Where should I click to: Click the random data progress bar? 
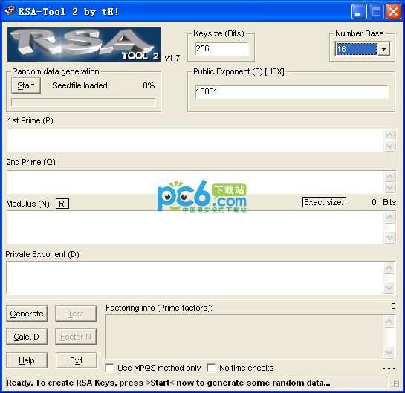pyautogui.click(x=83, y=103)
